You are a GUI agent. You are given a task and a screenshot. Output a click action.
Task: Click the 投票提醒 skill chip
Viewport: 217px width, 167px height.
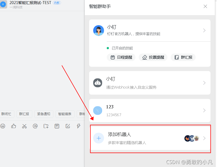pos(153,57)
